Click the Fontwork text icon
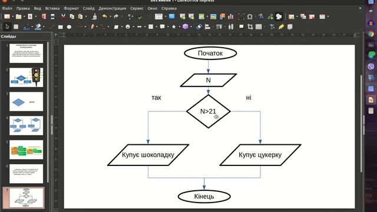Viewport: 377px width, 212px height. 261,16
